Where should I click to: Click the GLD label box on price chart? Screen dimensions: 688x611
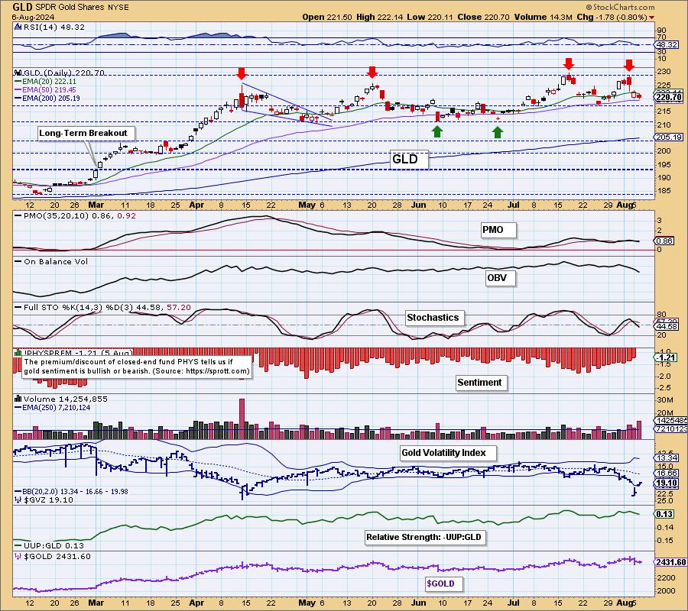[x=408, y=159]
